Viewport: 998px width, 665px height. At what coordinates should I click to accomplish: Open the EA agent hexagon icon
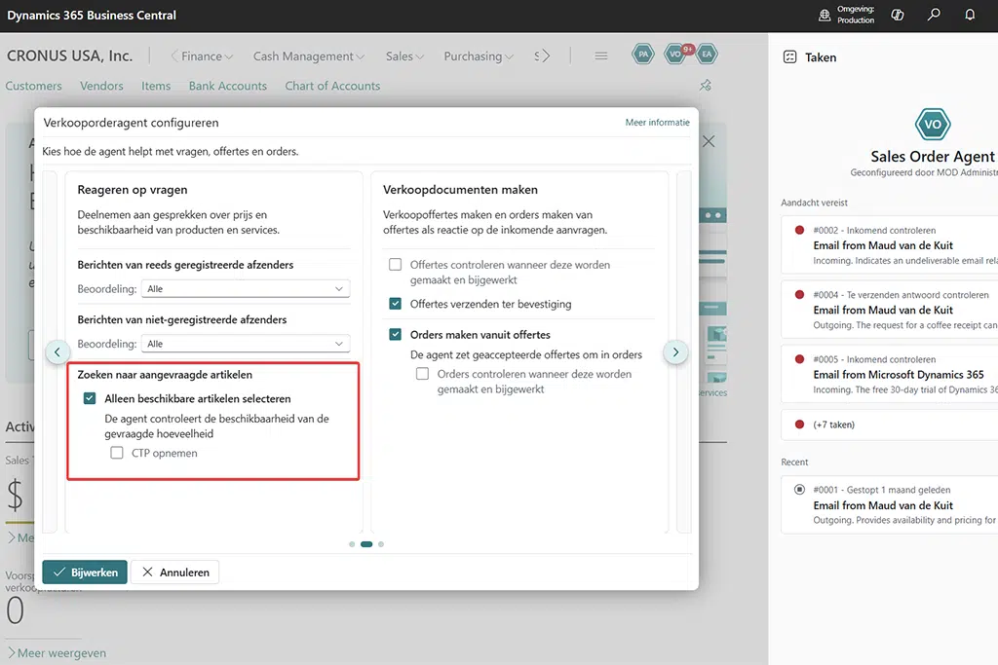(707, 55)
